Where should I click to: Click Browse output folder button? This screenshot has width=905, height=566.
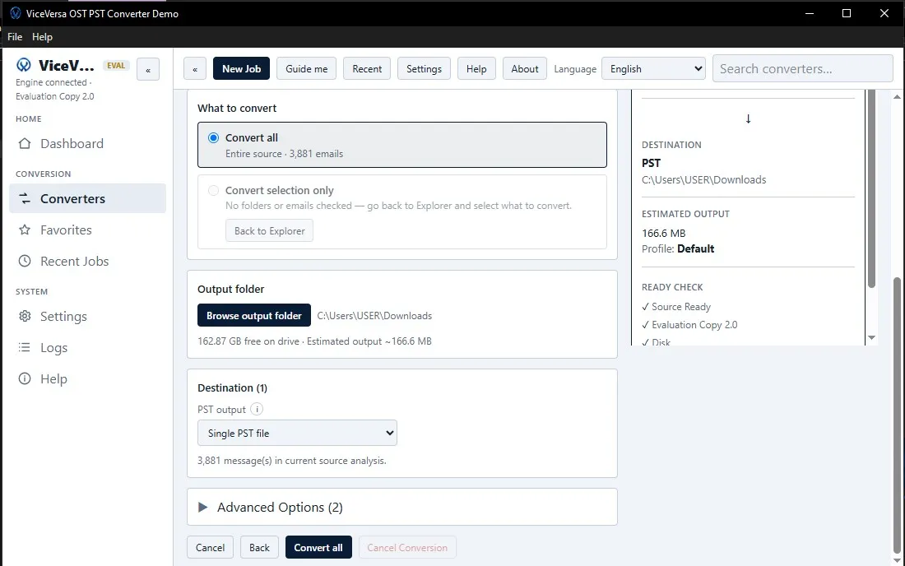tap(254, 316)
